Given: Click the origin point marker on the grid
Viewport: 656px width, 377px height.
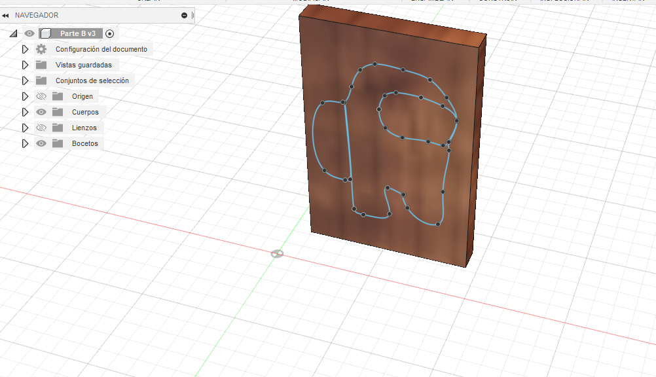Looking at the screenshot, I should pos(277,253).
